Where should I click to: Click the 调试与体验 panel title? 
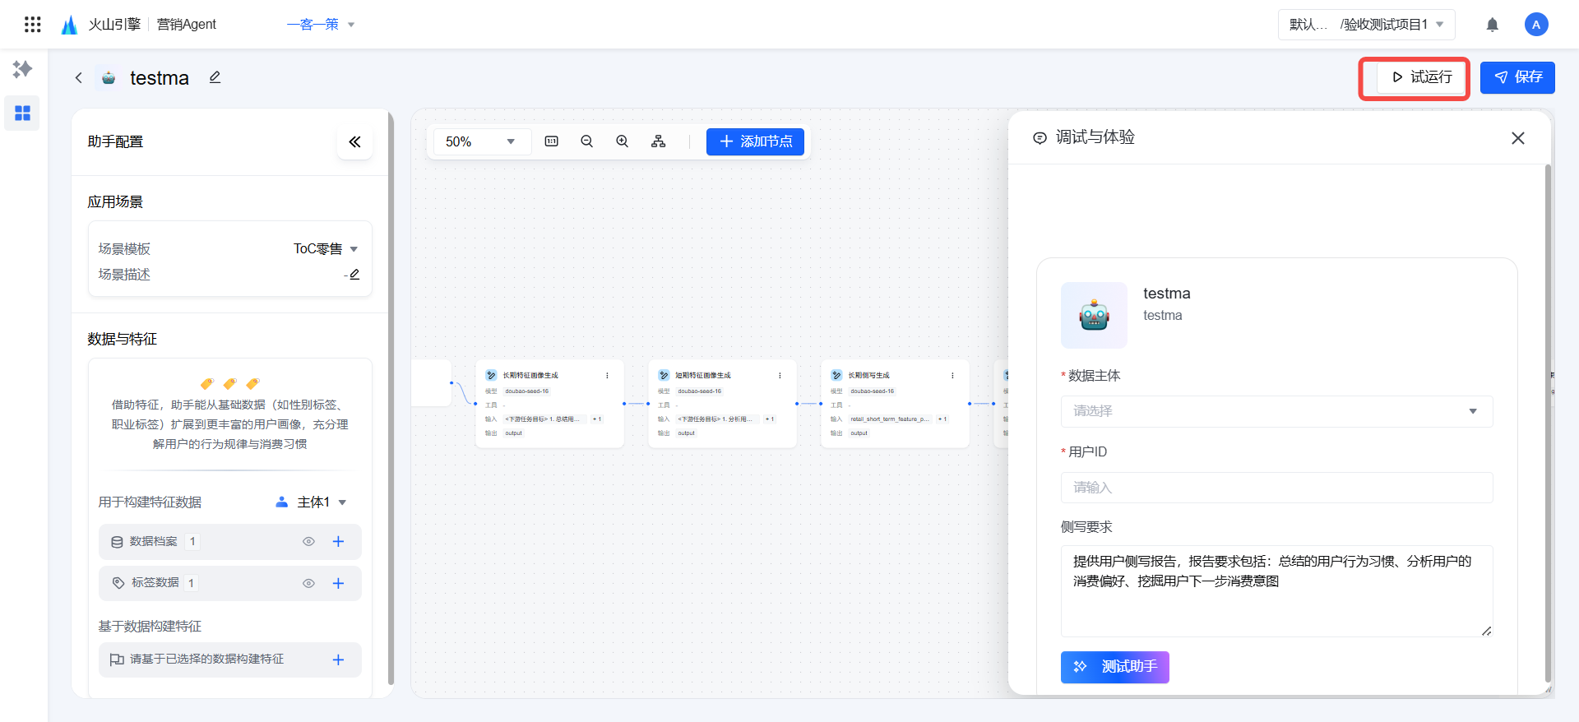point(1095,137)
